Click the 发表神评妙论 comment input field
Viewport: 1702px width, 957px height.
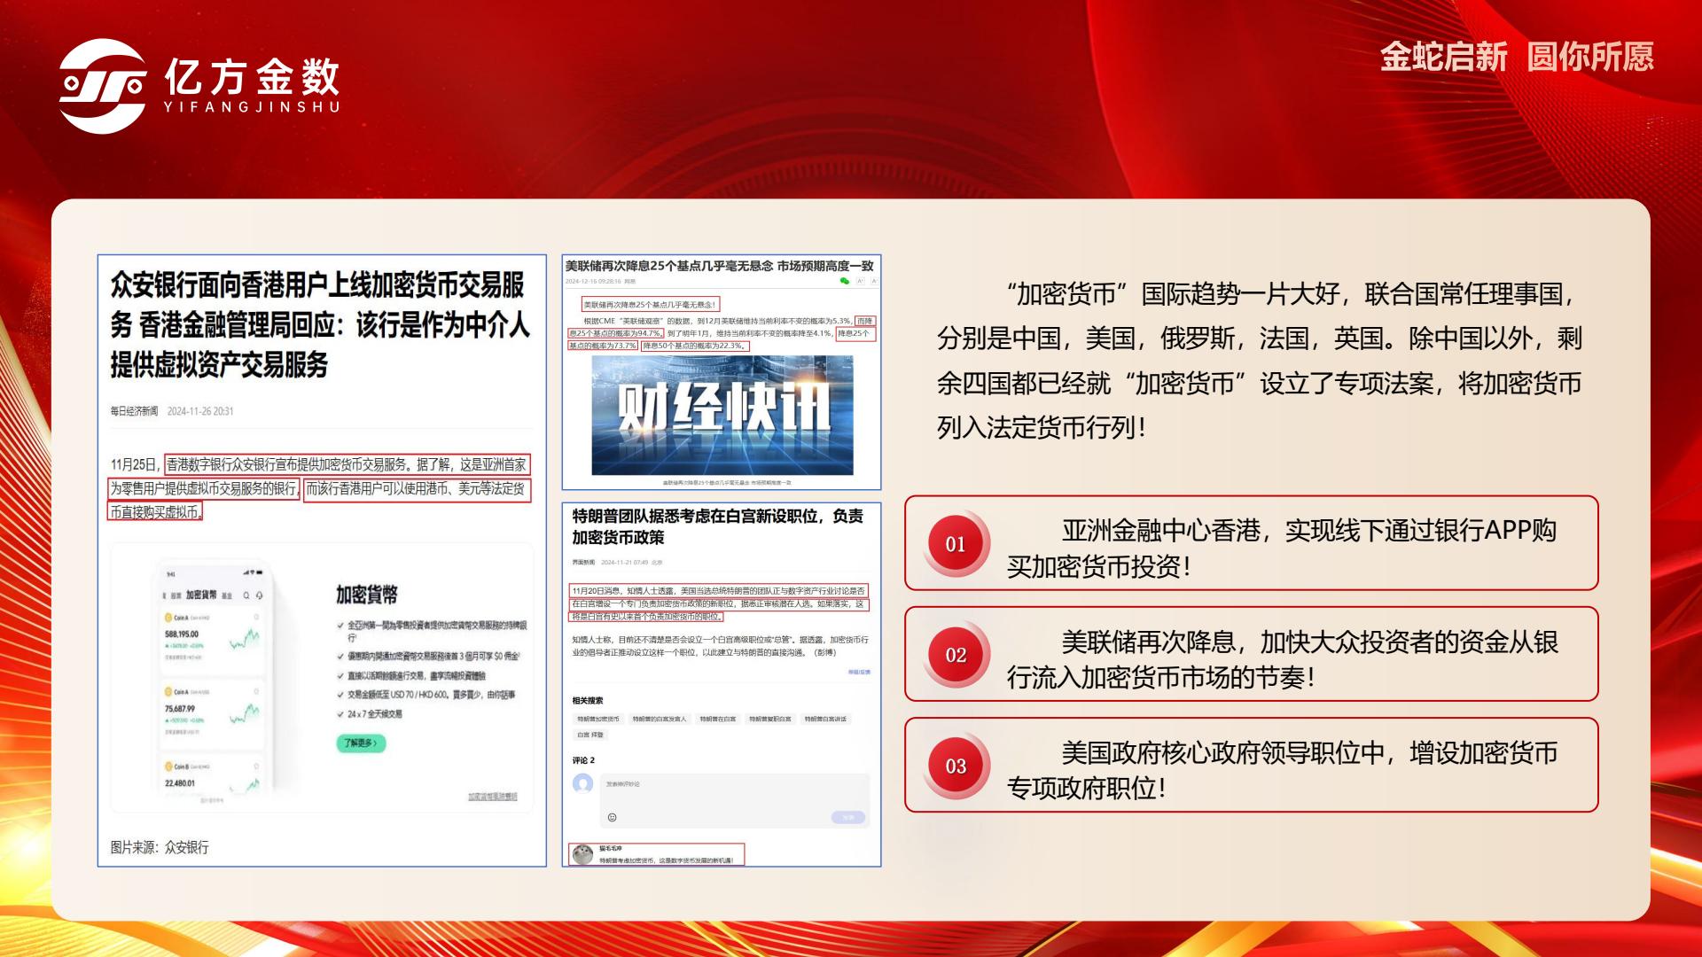(x=735, y=801)
